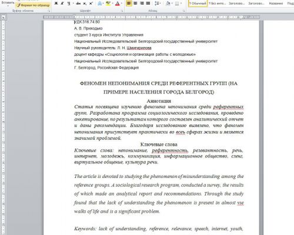The image size is (294, 235).
Task: Open the borders dropdown arrow
Action: 181,4
